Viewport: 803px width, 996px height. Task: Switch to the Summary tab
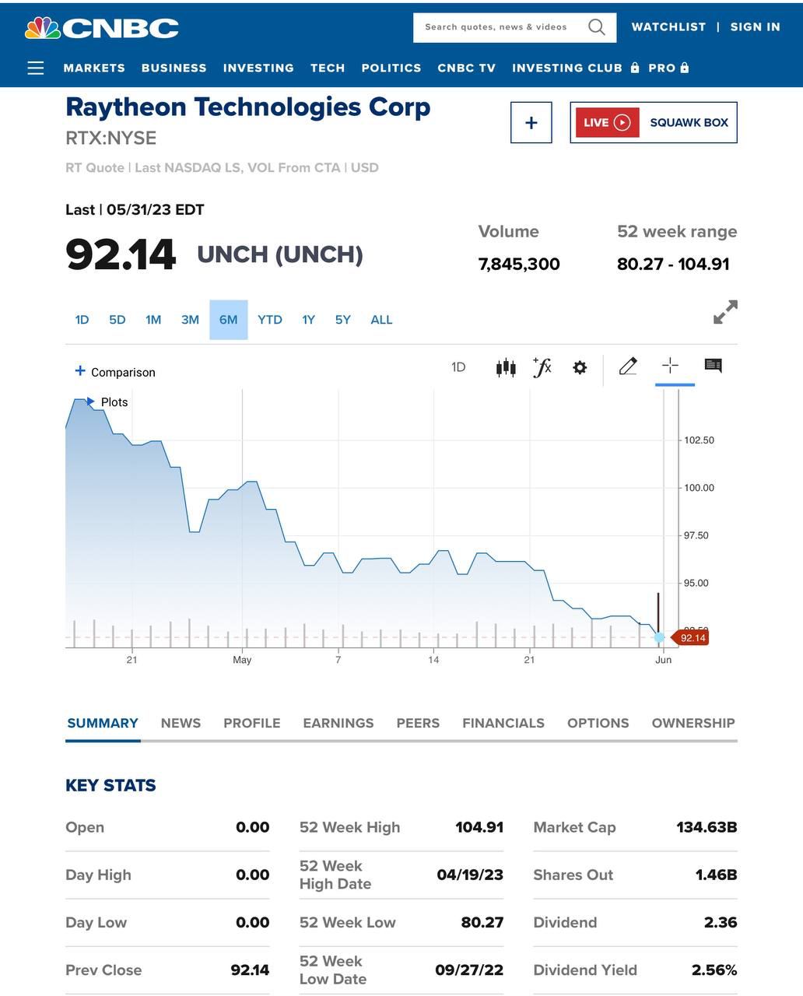(103, 723)
